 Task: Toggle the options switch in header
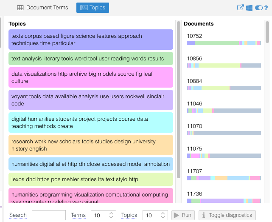(x=258, y=8)
